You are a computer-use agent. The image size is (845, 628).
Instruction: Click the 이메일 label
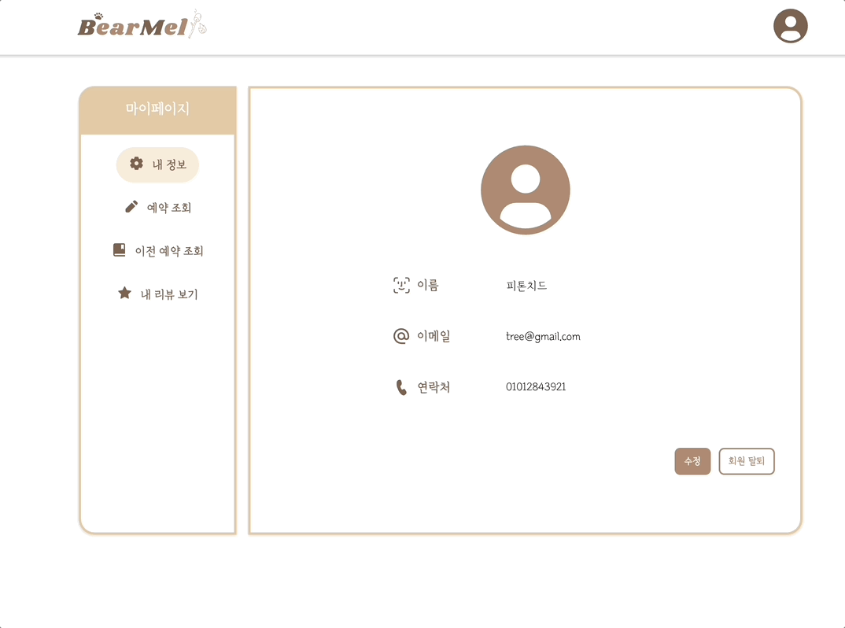[434, 336]
